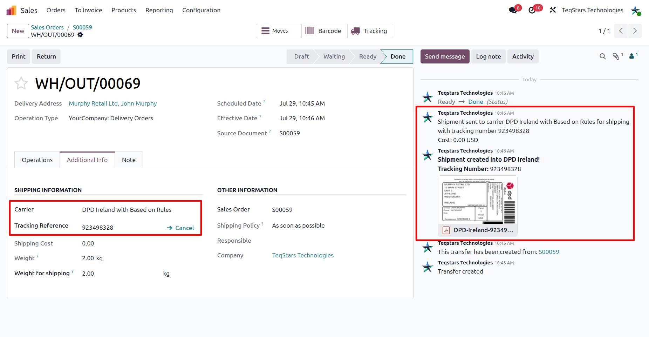Go to the next record
The height and width of the screenshot is (337, 649).
pyautogui.click(x=635, y=31)
